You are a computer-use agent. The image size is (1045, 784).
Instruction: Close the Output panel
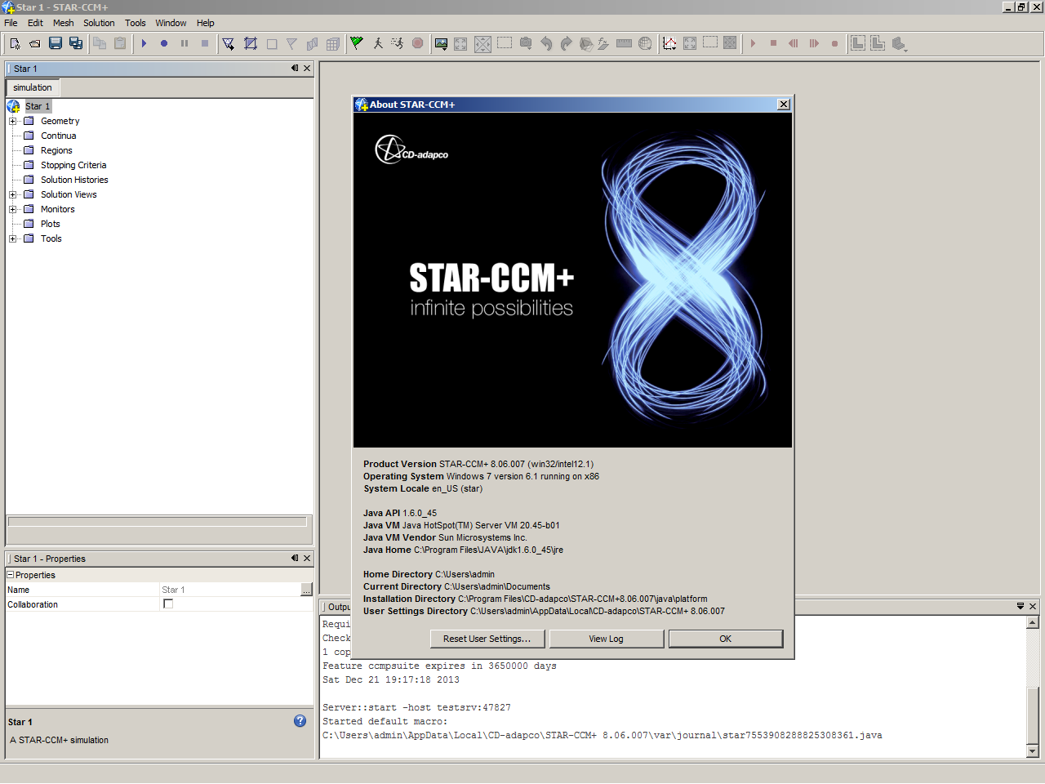click(x=1033, y=606)
